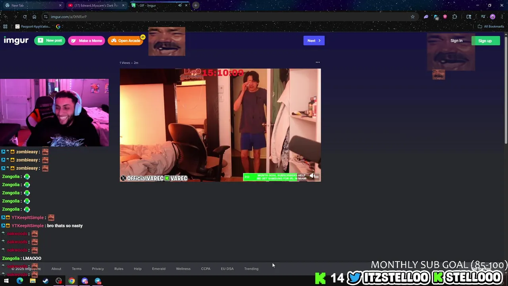Open the About footer link
This screenshot has height=286, width=508.
(56, 269)
